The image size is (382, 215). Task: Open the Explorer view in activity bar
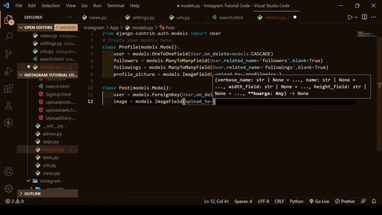click(9, 20)
